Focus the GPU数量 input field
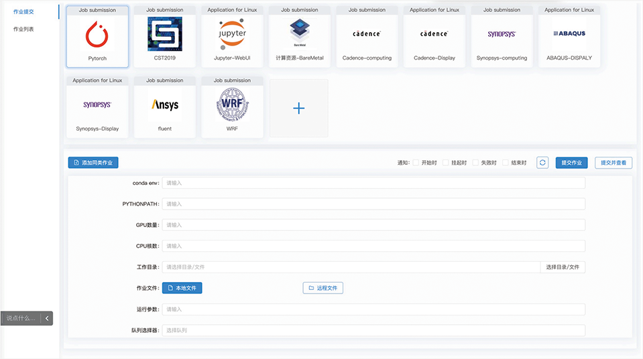The height and width of the screenshot is (359, 643). click(x=373, y=225)
